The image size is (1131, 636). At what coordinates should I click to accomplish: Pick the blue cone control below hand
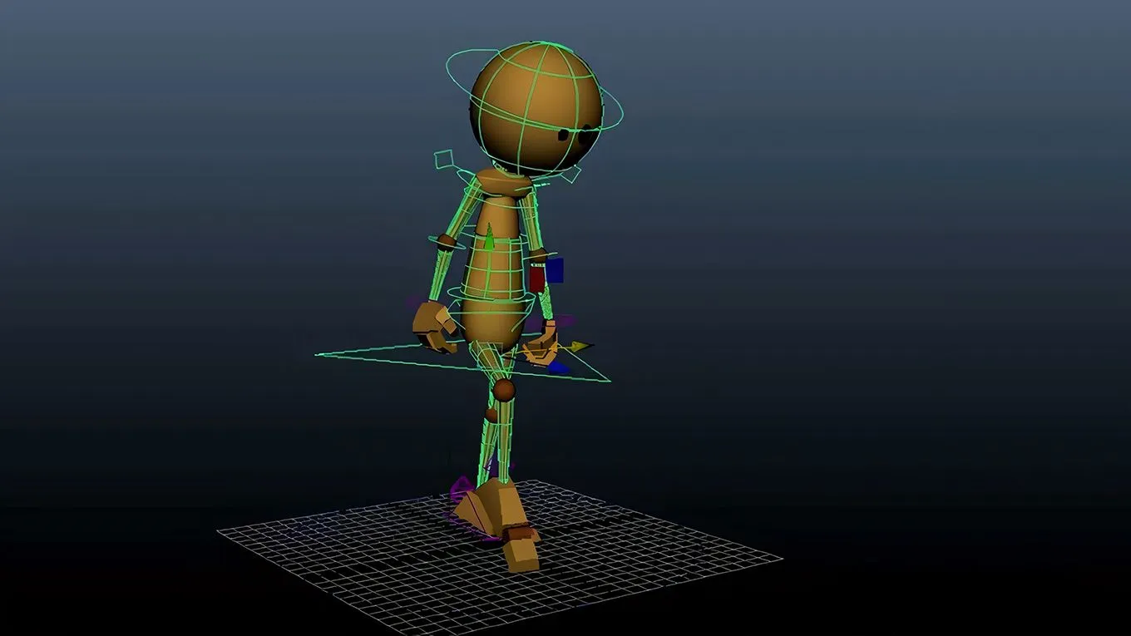[559, 367]
